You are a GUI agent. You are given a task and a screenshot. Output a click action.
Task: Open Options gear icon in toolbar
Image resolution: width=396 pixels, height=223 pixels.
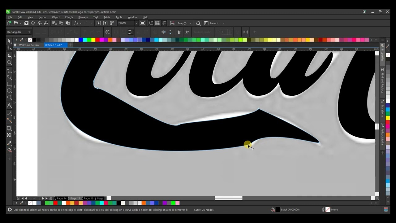[198, 23]
